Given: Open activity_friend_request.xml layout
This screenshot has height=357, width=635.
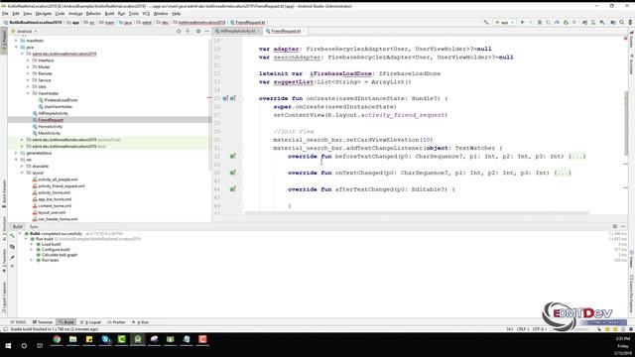Looking at the screenshot, I should 62,185.
